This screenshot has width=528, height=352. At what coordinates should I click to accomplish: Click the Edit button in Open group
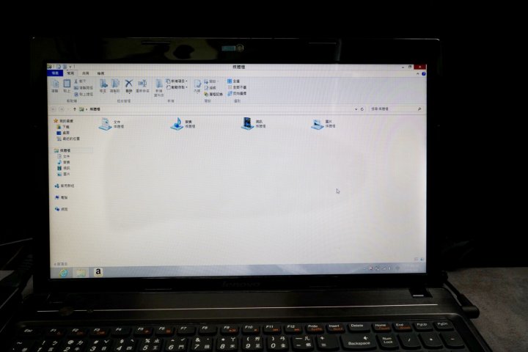210,88
